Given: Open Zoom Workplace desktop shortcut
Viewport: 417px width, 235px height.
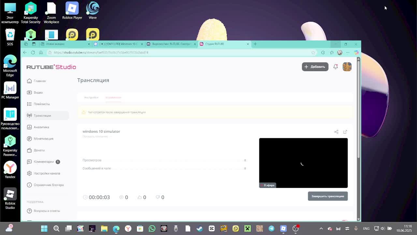Looking at the screenshot, I should pos(51,13).
